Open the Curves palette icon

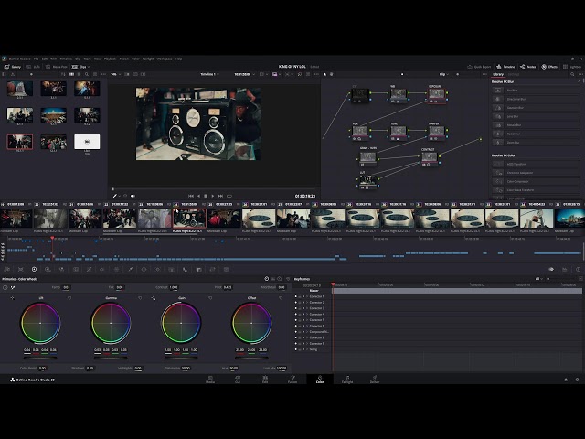(x=90, y=269)
